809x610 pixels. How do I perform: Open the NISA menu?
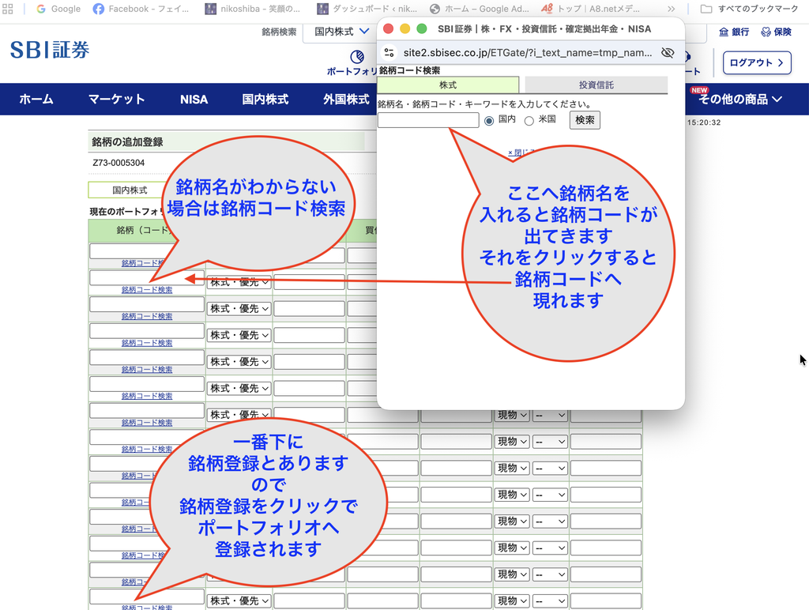click(x=194, y=99)
